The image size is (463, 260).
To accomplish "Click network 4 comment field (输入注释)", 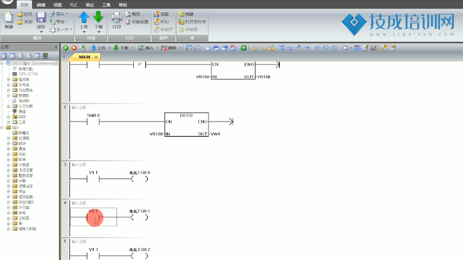I will 79,203.
